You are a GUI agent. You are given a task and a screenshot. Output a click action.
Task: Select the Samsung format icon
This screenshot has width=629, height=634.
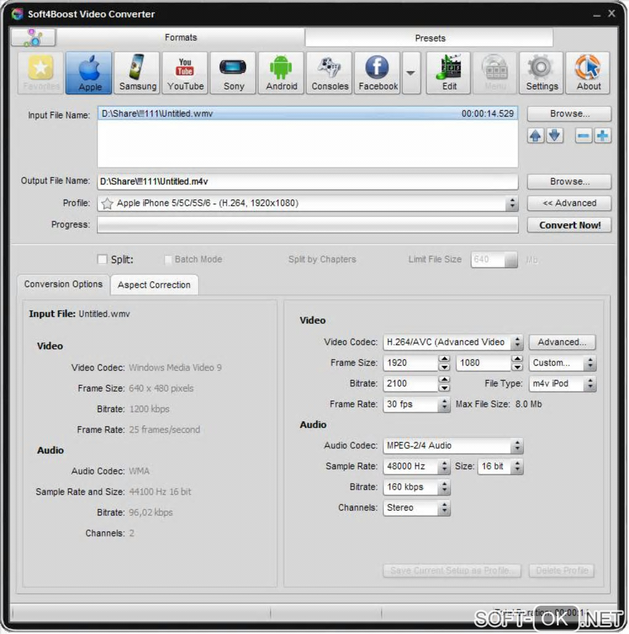click(x=138, y=73)
